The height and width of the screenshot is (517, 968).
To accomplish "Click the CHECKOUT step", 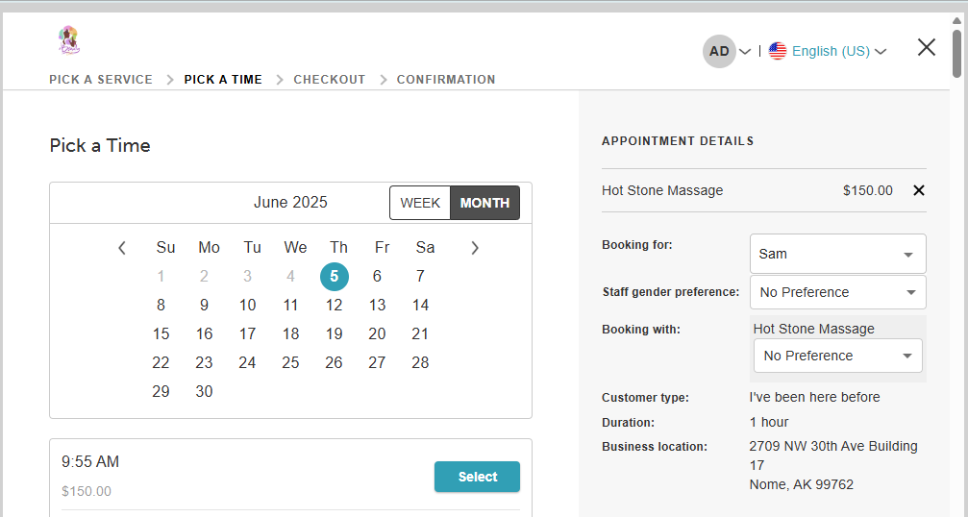I will tap(330, 80).
